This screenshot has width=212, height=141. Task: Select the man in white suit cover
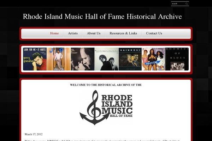pos(59,59)
